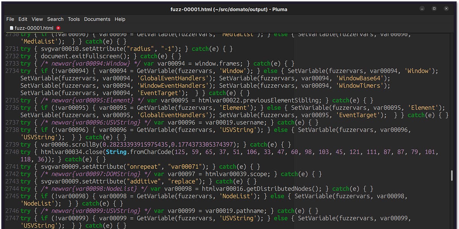
Task: Open the View menu
Action: pyautogui.click(x=37, y=19)
